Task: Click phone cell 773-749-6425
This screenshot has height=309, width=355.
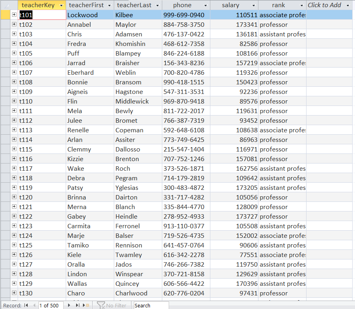Action: 186,140
